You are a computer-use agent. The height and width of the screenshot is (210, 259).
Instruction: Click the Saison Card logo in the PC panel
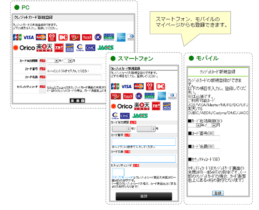(109, 37)
